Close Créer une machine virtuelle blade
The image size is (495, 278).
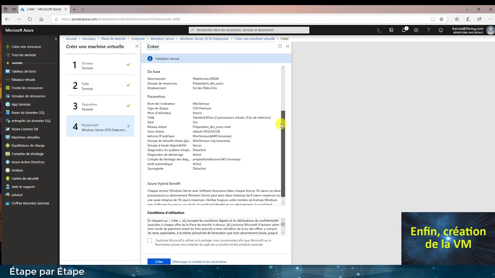[137, 46]
